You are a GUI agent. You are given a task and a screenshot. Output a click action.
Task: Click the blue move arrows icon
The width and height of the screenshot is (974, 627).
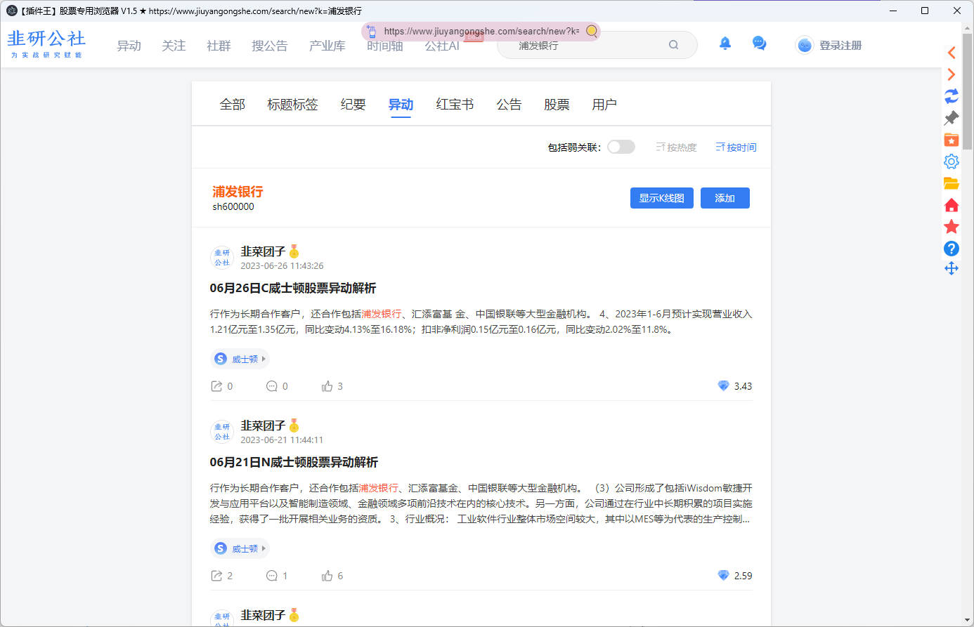[952, 269]
